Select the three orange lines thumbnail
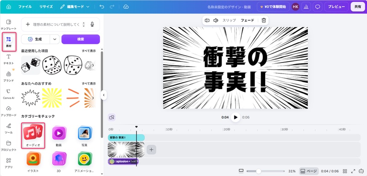Viewport: 367px width, 176px height. (72, 98)
